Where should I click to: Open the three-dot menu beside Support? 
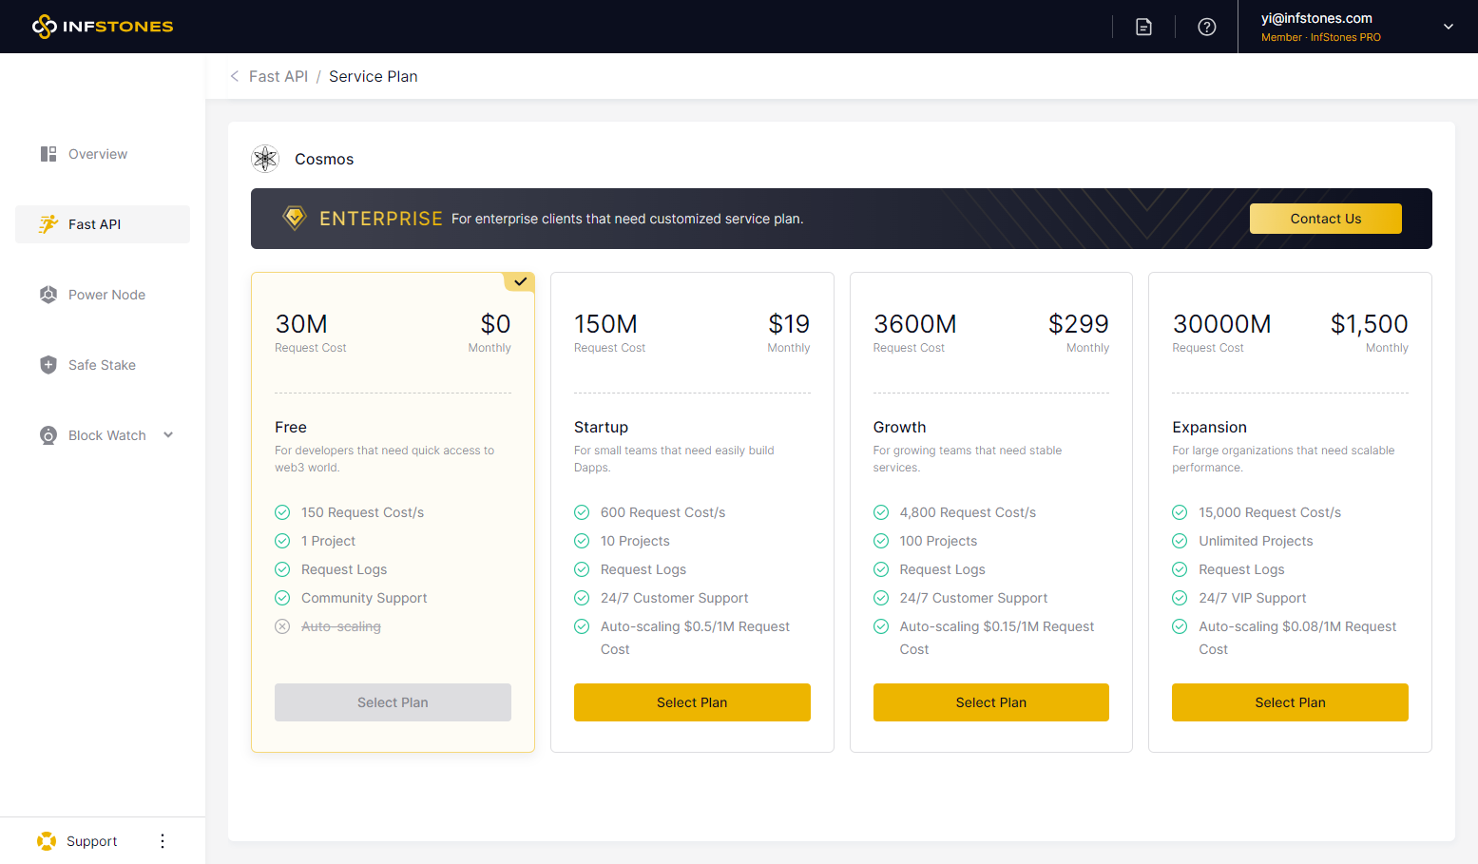[163, 841]
